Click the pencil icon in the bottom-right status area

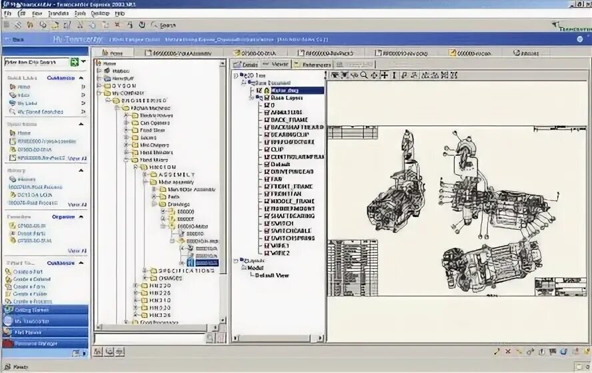[x=497, y=352]
